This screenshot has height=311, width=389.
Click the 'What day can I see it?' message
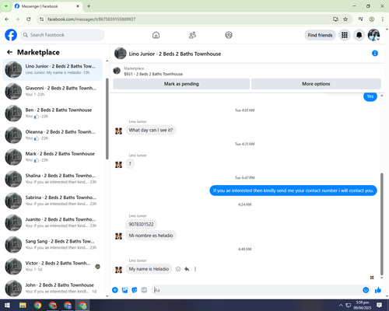(x=151, y=130)
